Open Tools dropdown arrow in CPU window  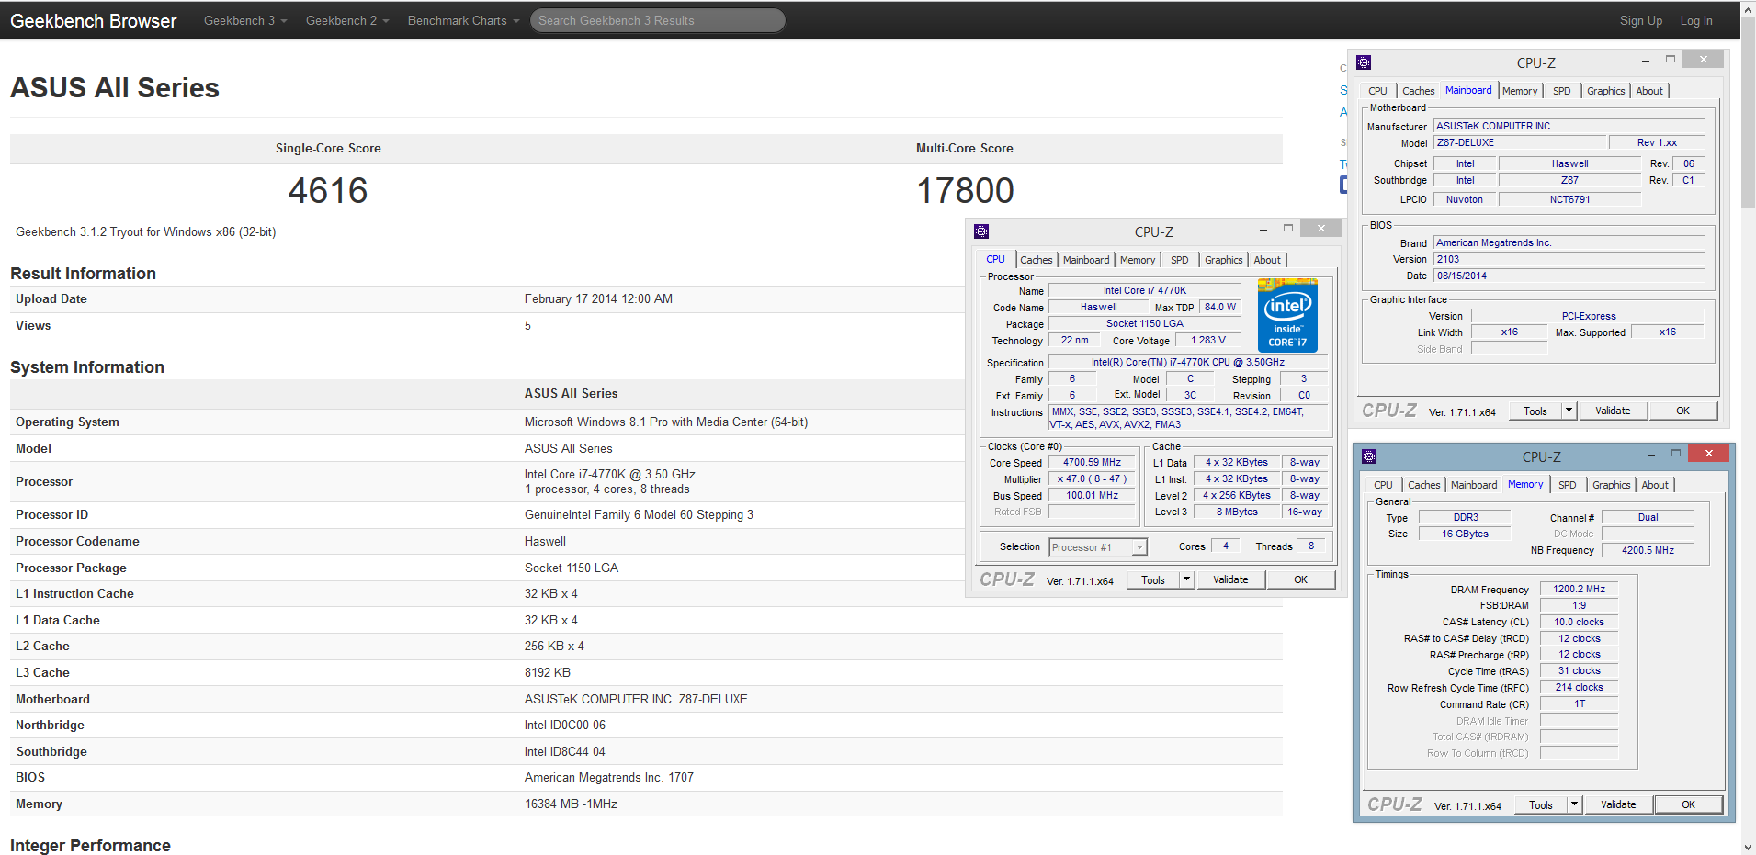coord(1186,579)
